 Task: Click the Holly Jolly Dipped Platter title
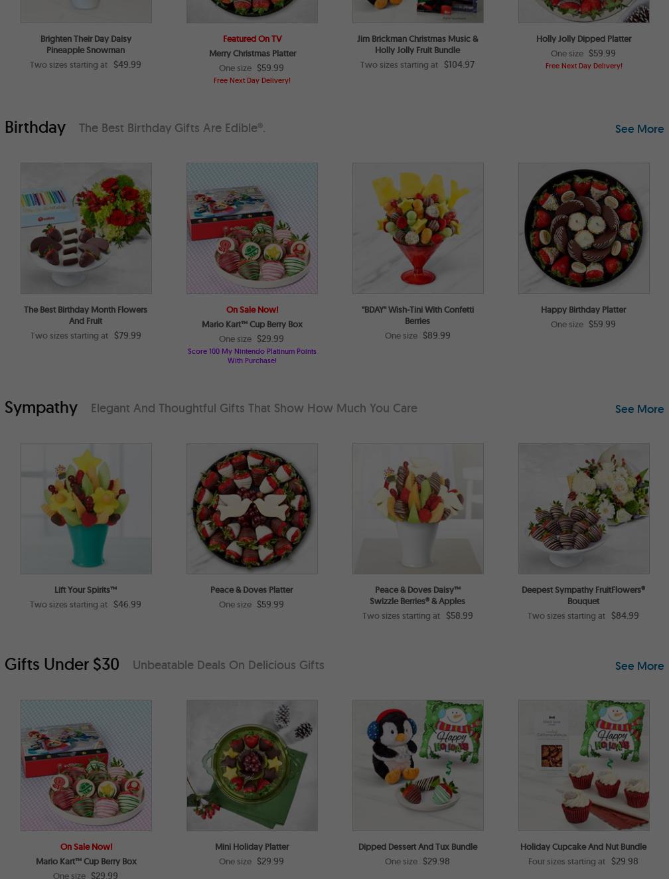pos(583,39)
